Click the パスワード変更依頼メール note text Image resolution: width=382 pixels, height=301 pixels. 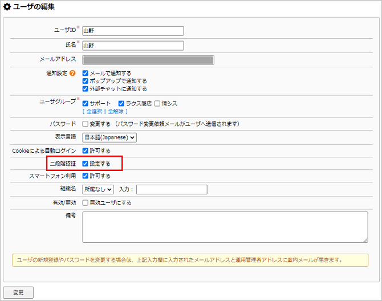(177, 124)
